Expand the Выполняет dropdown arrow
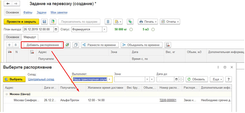The height and width of the screenshot is (113, 245). [110, 79]
